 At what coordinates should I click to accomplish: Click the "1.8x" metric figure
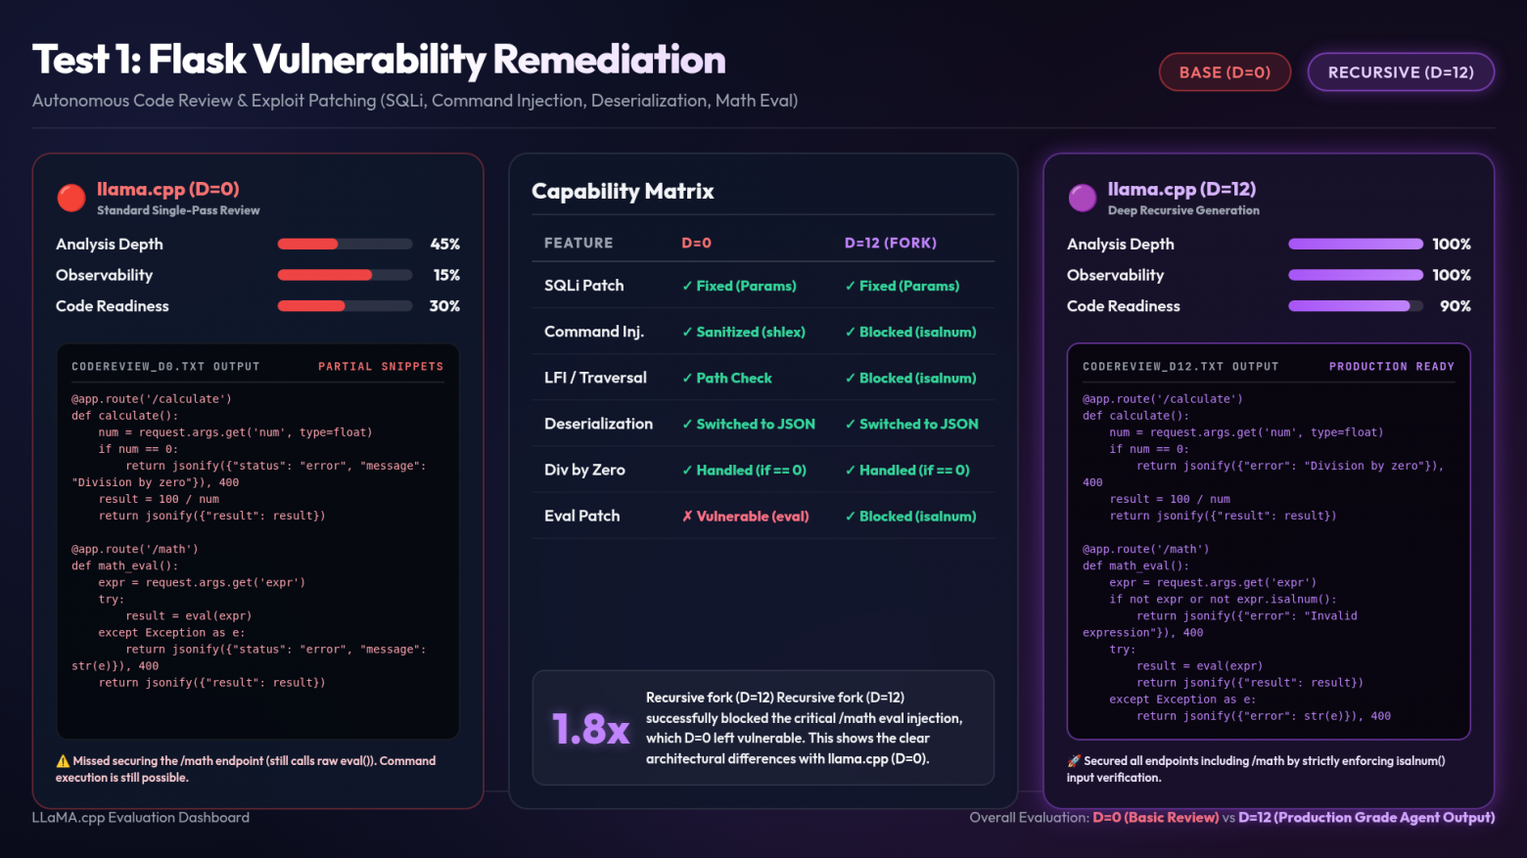pyautogui.click(x=590, y=729)
